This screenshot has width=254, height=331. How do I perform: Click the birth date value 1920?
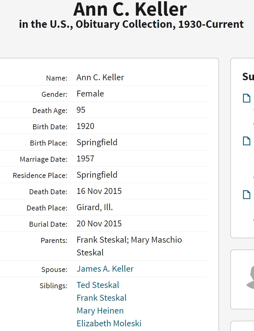[85, 126]
